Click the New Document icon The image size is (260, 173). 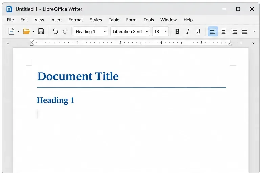click(x=11, y=31)
